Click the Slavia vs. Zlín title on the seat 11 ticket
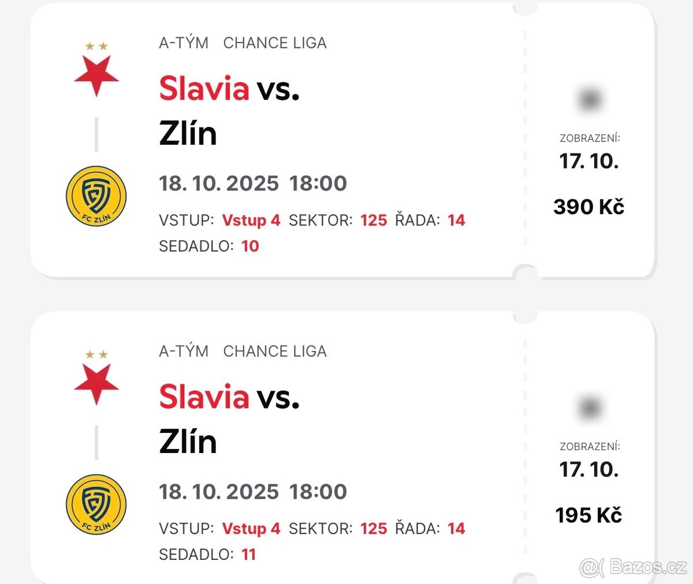This screenshot has height=584, width=693. pyautogui.click(x=229, y=419)
